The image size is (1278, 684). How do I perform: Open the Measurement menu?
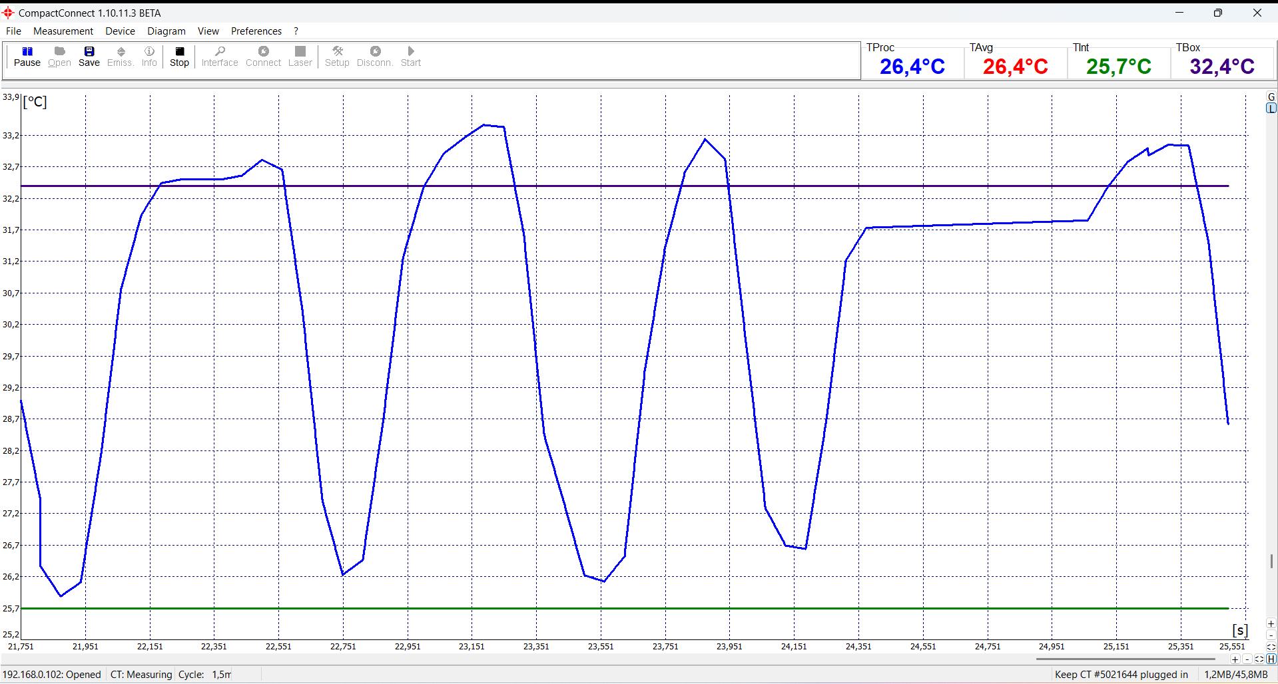(x=63, y=31)
